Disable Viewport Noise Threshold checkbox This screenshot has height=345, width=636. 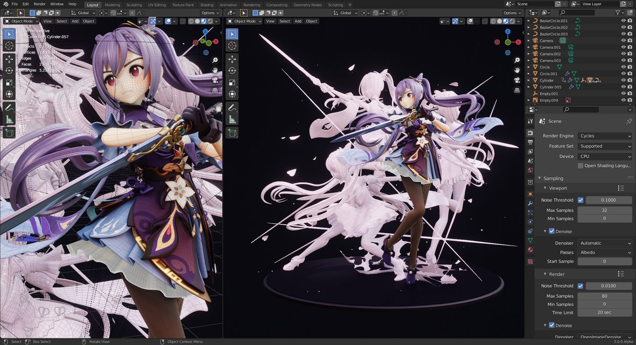click(580, 200)
